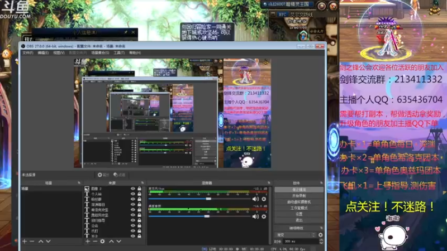Click the OBS preview canvas
The image size is (447, 251).
[x=173, y=113]
